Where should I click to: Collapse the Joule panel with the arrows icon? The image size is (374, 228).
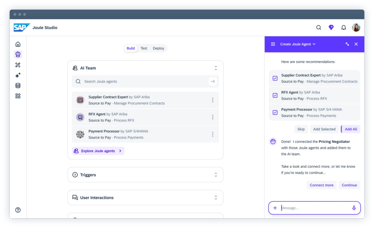pos(347,44)
